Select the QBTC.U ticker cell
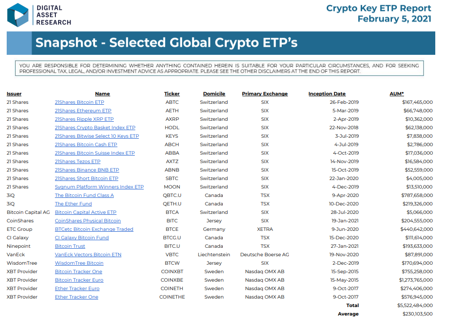 pyautogui.click(x=172, y=195)
